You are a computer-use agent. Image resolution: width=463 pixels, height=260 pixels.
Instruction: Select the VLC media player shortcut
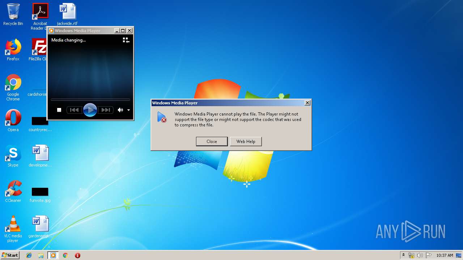click(x=13, y=229)
